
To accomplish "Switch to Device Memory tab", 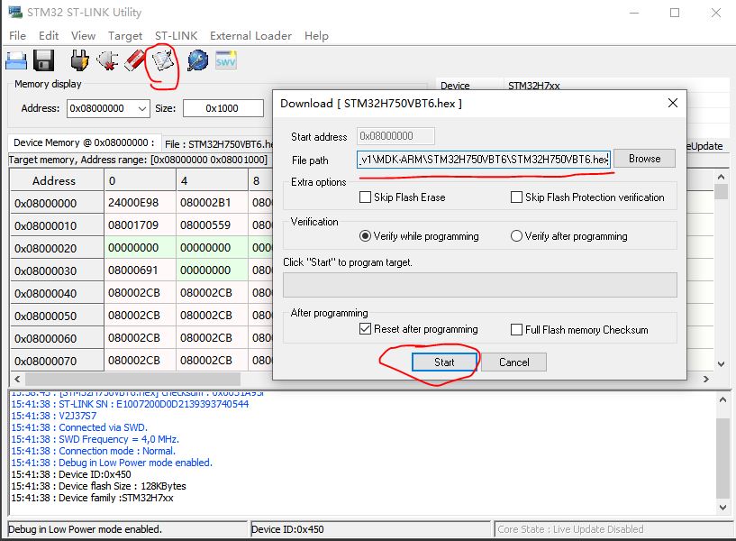I will tap(84, 142).
